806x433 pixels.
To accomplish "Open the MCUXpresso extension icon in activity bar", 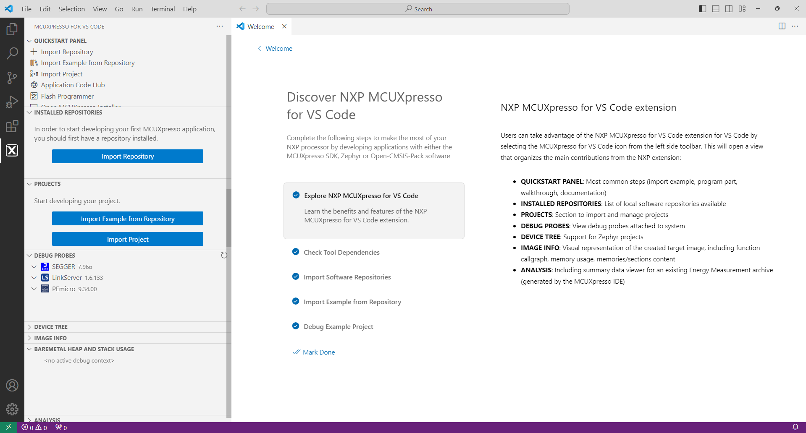I will (x=12, y=150).
